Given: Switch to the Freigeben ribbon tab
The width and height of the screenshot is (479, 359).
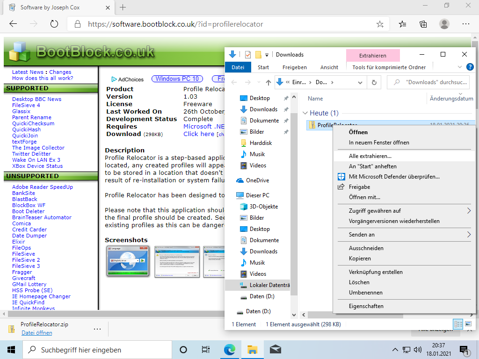Looking at the screenshot, I should [295, 67].
